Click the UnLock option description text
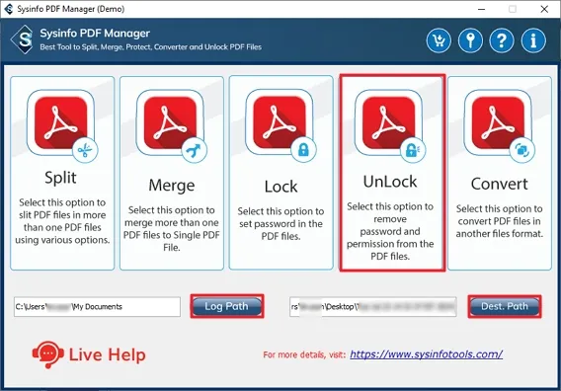Viewport: 561px width, 391px height. tap(390, 231)
